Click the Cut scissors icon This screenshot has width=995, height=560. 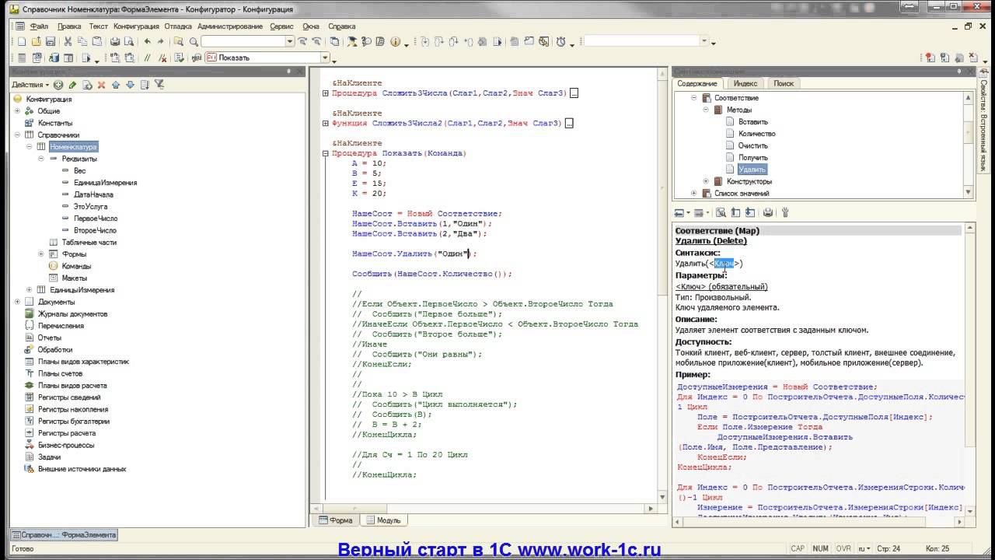[68, 41]
